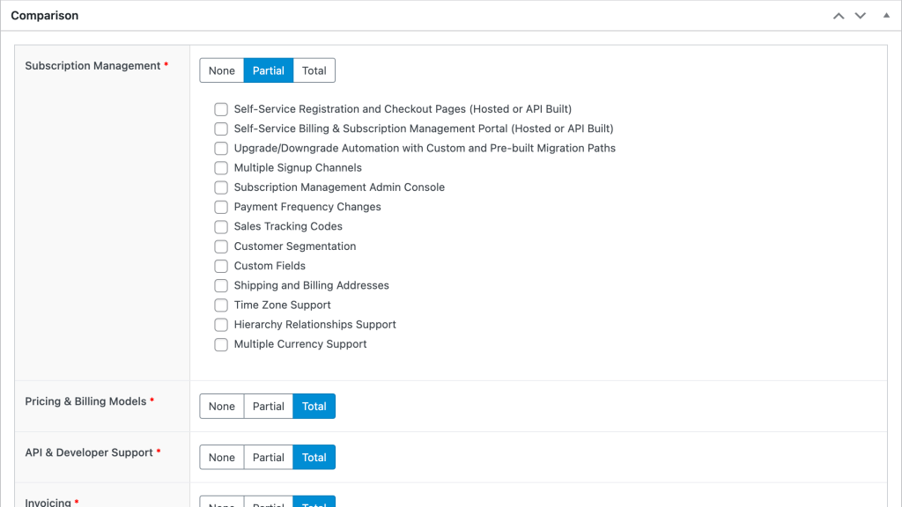Move Comparison panel down with arrow icon

[861, 16]
